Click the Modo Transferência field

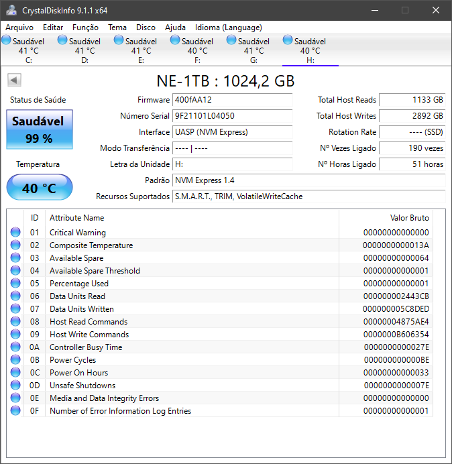point(232,148)
